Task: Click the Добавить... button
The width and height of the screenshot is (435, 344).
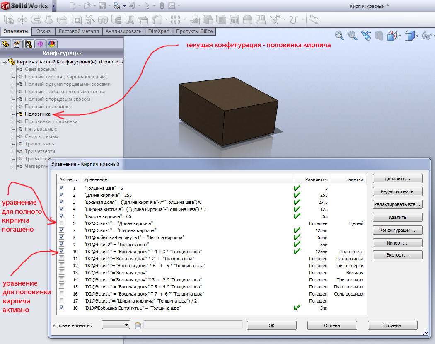Action: point(397,179)
